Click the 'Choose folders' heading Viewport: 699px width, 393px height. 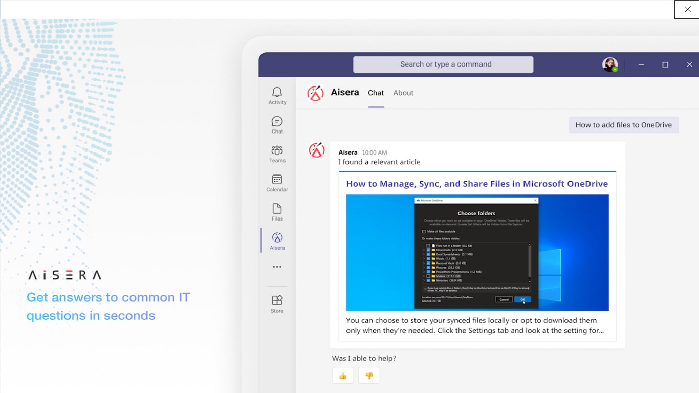point(476,213)
